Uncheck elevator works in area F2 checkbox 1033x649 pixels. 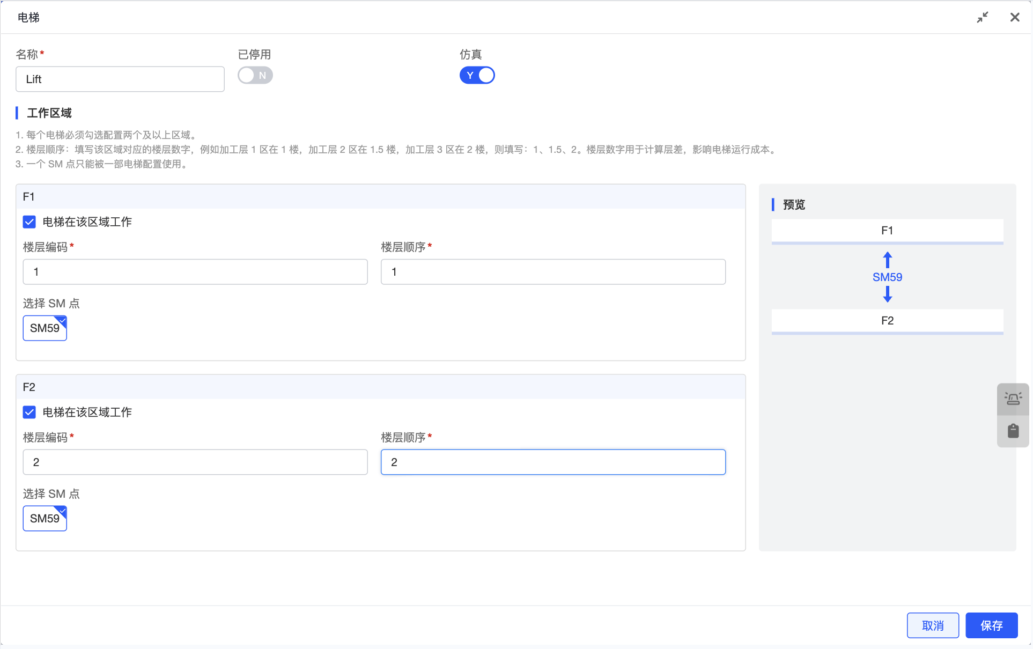coord(29,412)
